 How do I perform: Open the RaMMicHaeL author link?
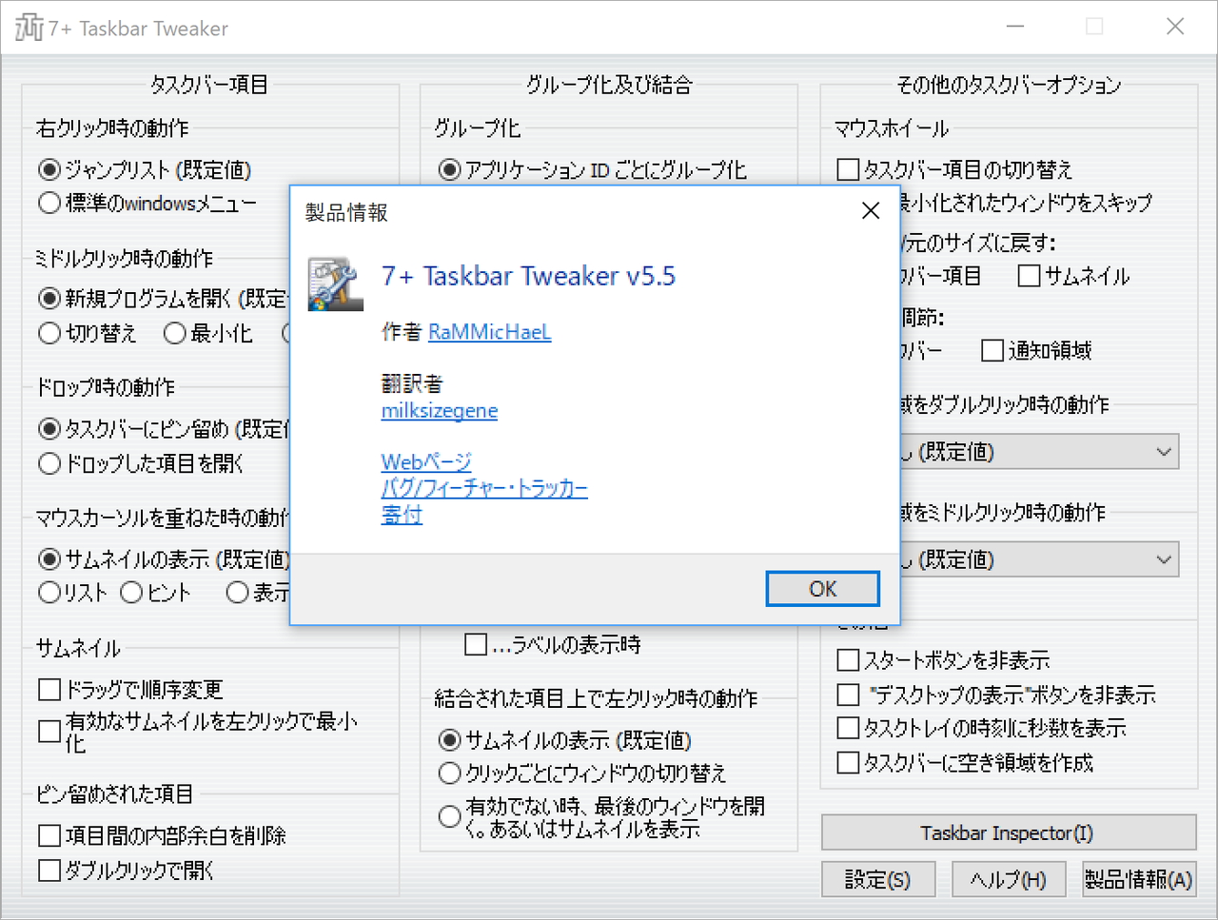click(x=489, y=332)
